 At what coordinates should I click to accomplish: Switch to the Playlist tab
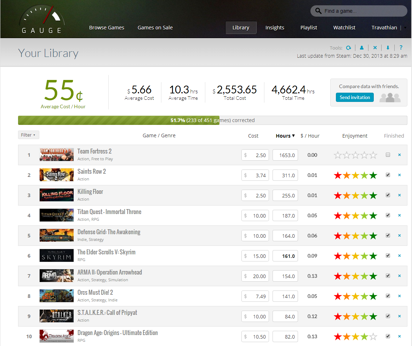[309, 28]
